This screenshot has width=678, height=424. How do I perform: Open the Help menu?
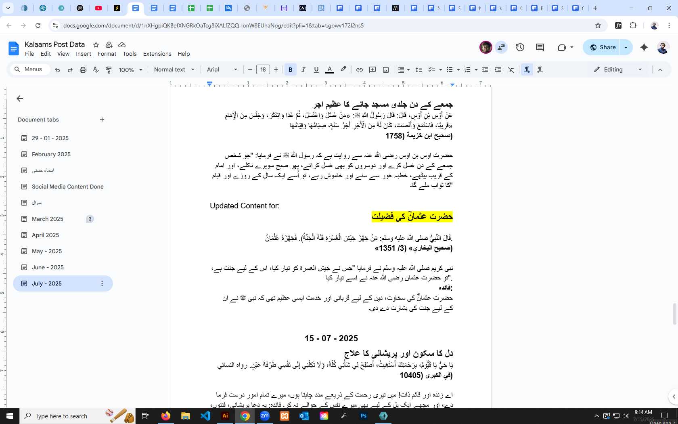tap(184, 54)
